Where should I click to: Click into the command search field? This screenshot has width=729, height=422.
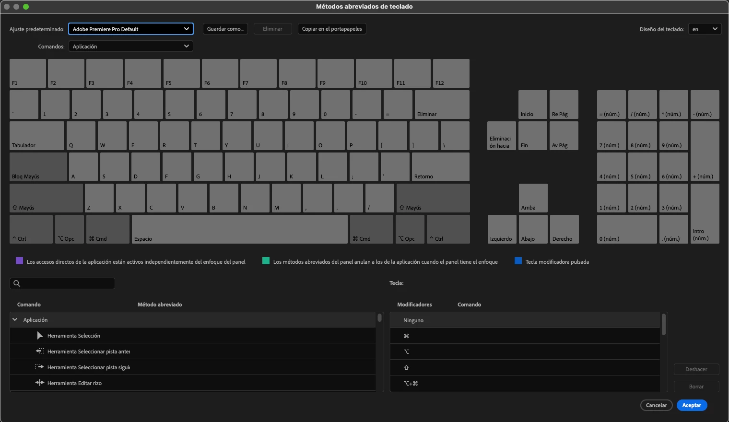coord(62,283)
